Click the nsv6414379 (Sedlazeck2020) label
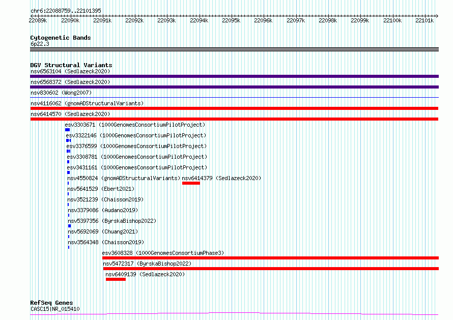The height and width of the screenshot is (320, 453). tap(221, 178)
